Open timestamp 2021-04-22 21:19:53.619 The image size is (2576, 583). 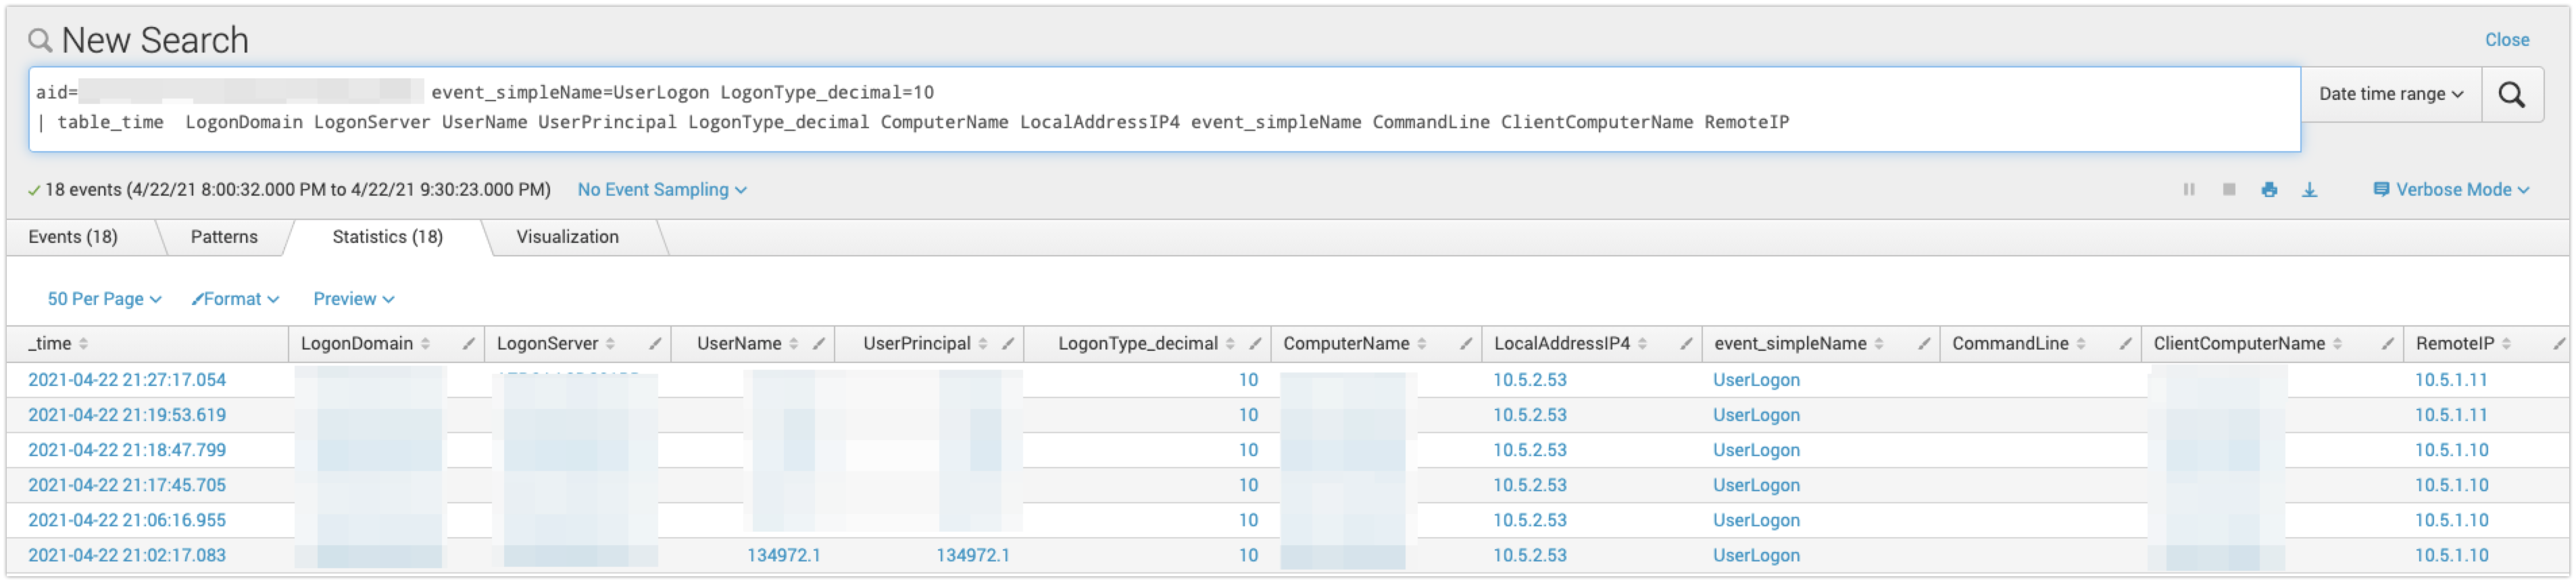[x=127, y=415]
